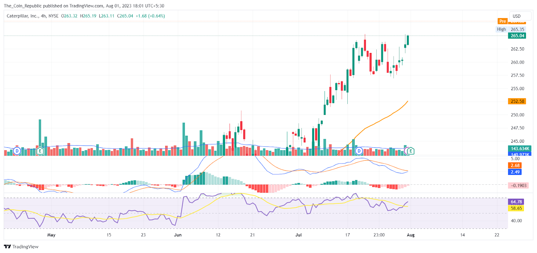Click the yellow 58.65 RSI average label

(516, 208)
